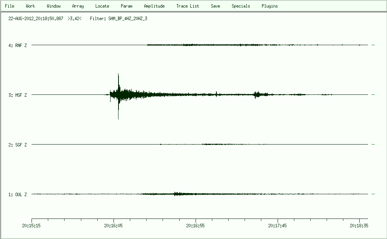Select the SGF Z trace label

click(18, 145)
